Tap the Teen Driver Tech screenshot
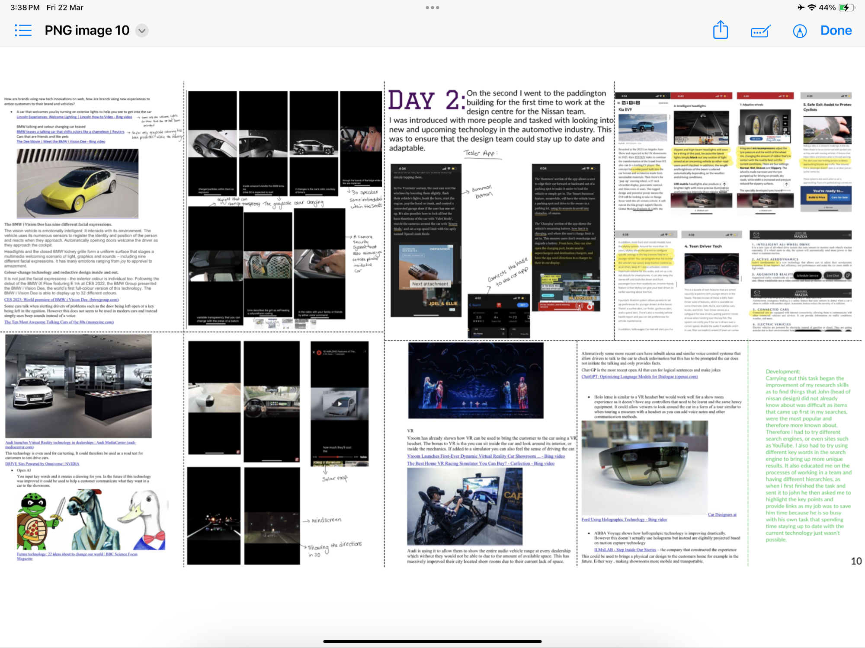Image resolution: width=865 pixels, height=648 pixels. coord(711,281)
